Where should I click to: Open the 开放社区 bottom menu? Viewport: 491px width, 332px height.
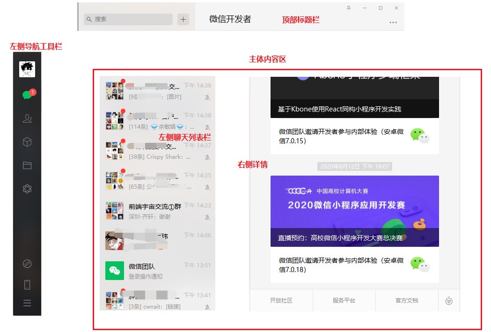click(x=281, y=301)
